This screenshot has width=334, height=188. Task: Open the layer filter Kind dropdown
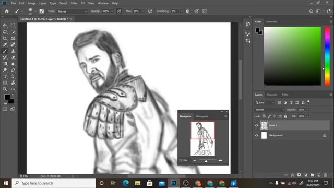point(265,103)
